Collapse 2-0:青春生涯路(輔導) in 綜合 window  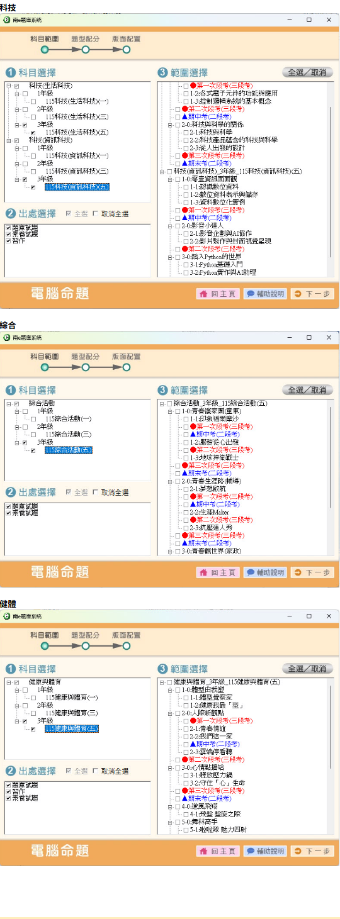[170, 481]
